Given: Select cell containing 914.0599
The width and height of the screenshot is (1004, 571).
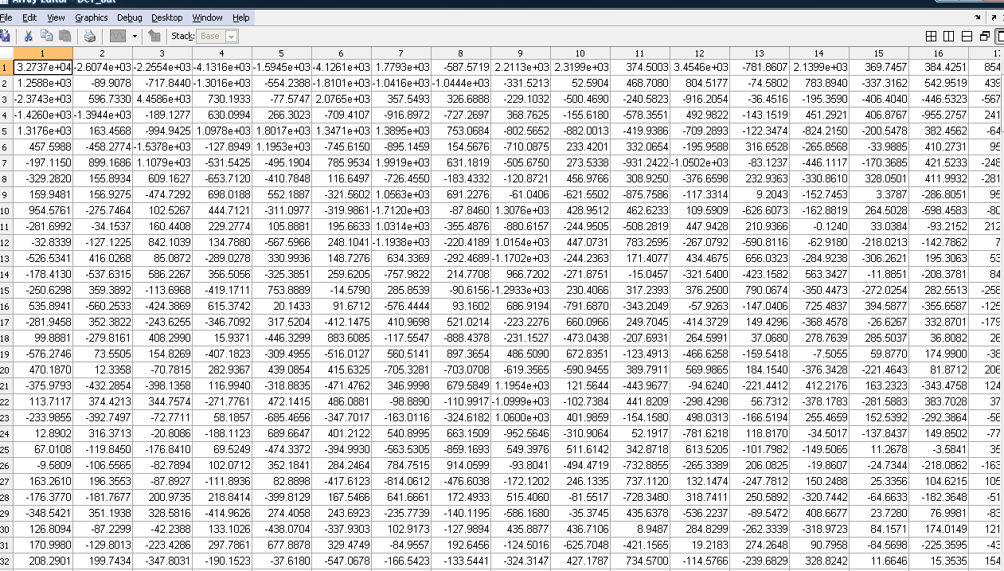Looking at the screenshot, I should 461,465.
